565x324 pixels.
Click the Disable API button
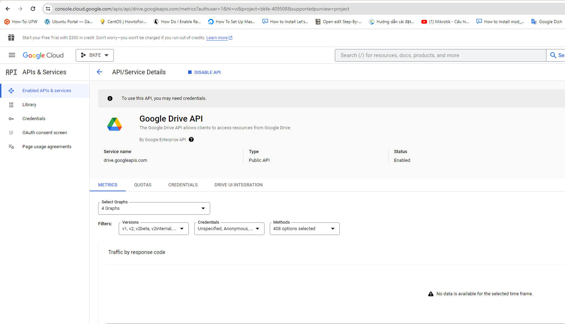pos(204,73)
